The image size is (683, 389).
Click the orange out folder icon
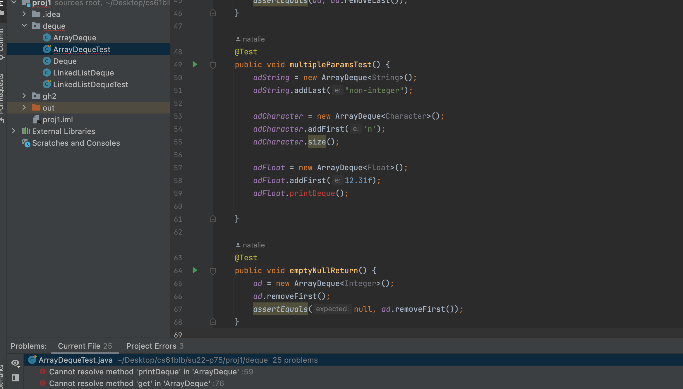36,108
